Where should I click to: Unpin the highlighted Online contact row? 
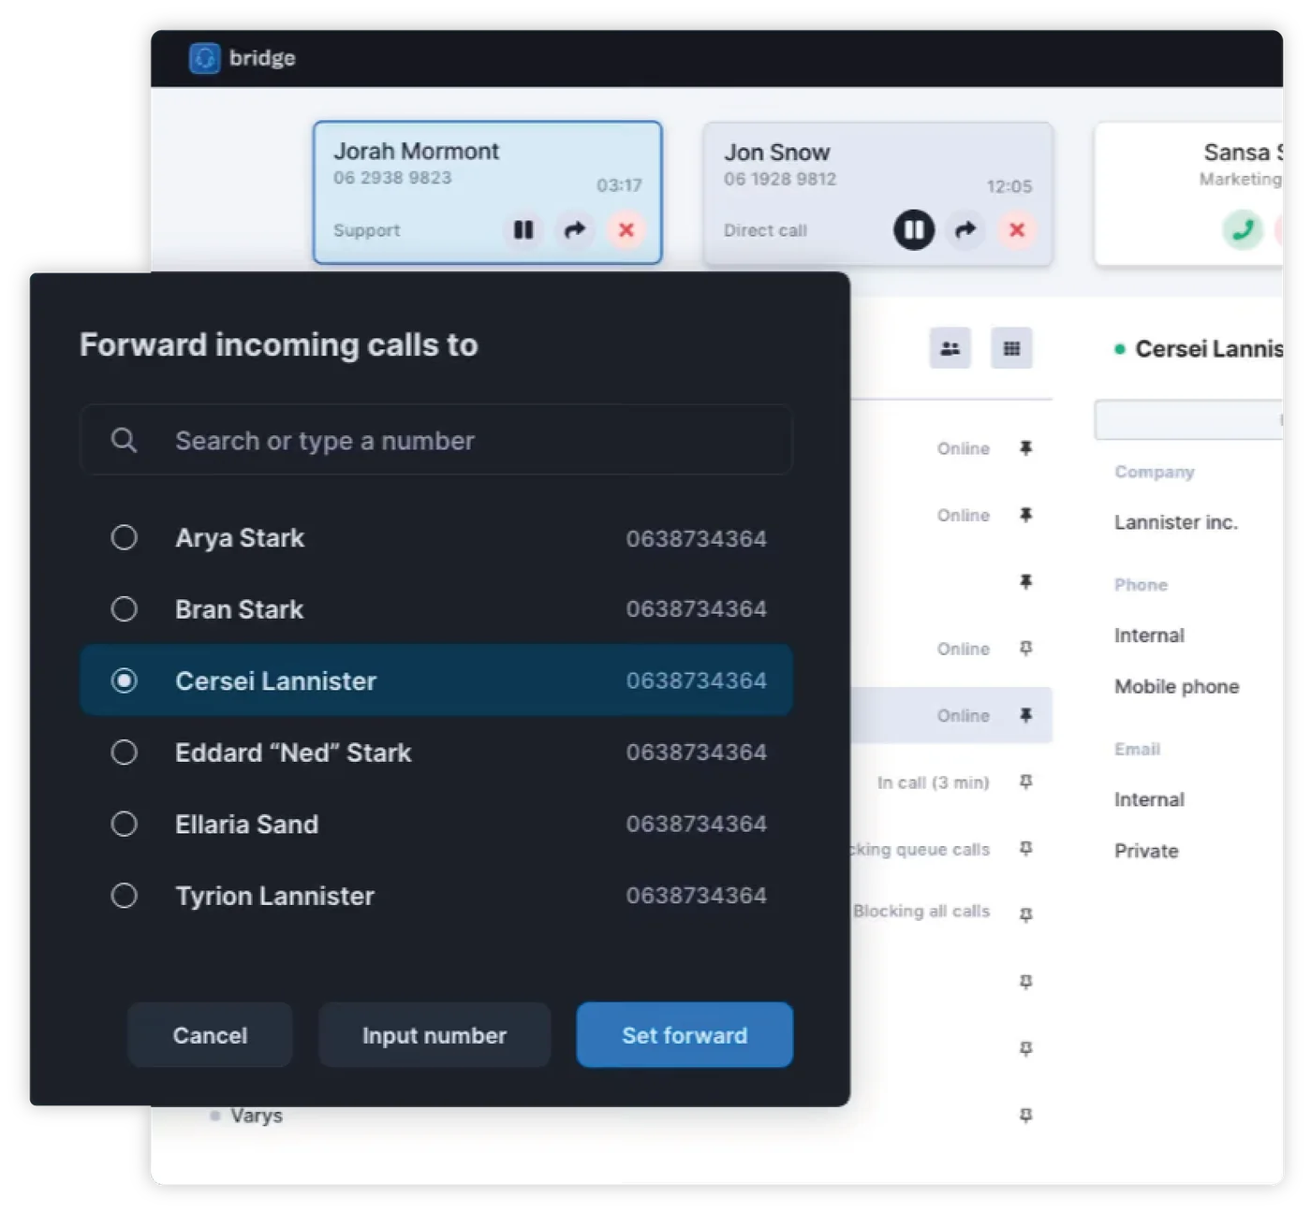pyautogui.click(x=1025, y=715)
